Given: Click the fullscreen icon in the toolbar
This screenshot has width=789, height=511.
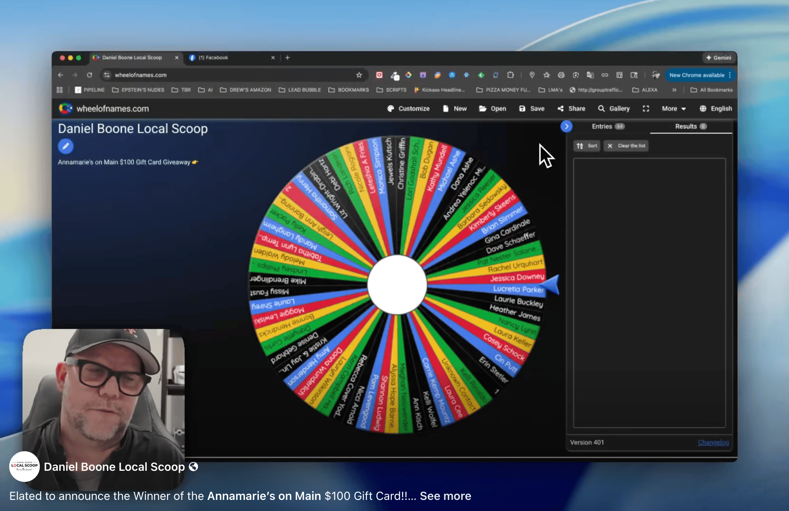Looking at the screenshot, I should click(646, 108).
